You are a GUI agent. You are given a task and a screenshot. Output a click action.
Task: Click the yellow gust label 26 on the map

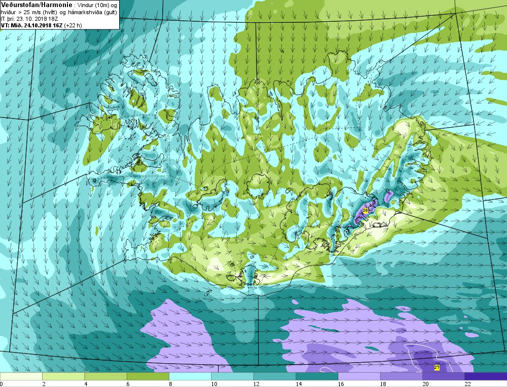coord(366,210)
